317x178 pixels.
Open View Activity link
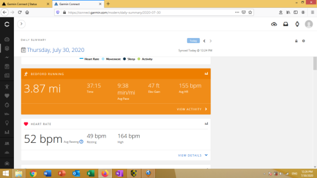point(192,109)
